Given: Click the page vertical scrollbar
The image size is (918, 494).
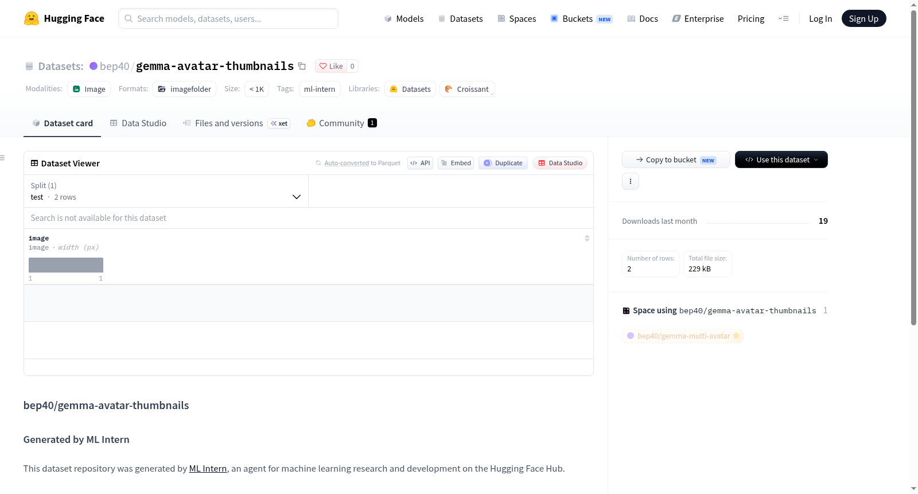Looking at the screenshot, I should point(914,168).
